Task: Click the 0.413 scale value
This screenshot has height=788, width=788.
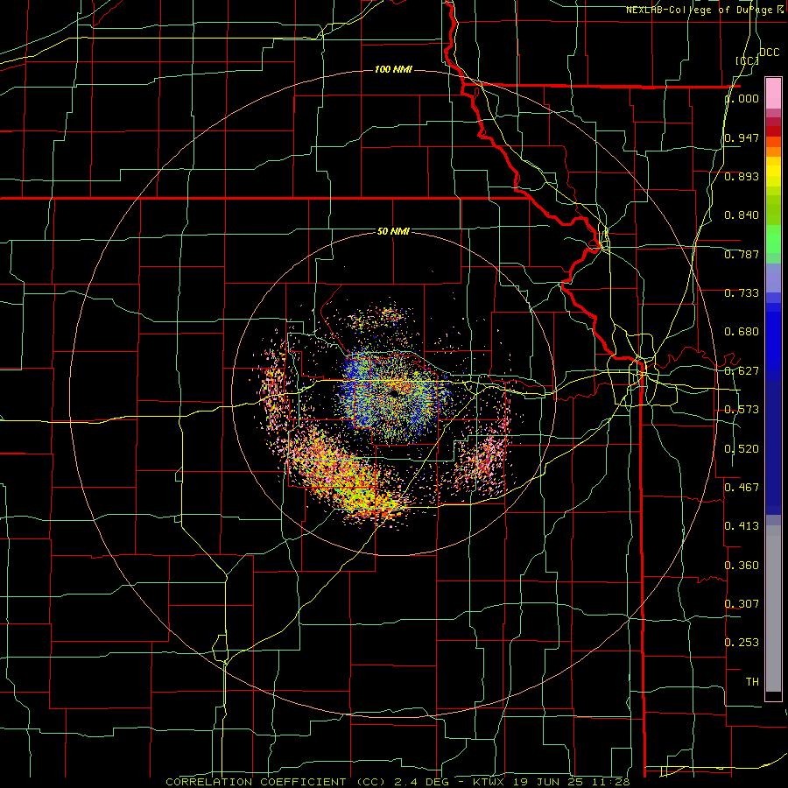Action: point(742,526)
